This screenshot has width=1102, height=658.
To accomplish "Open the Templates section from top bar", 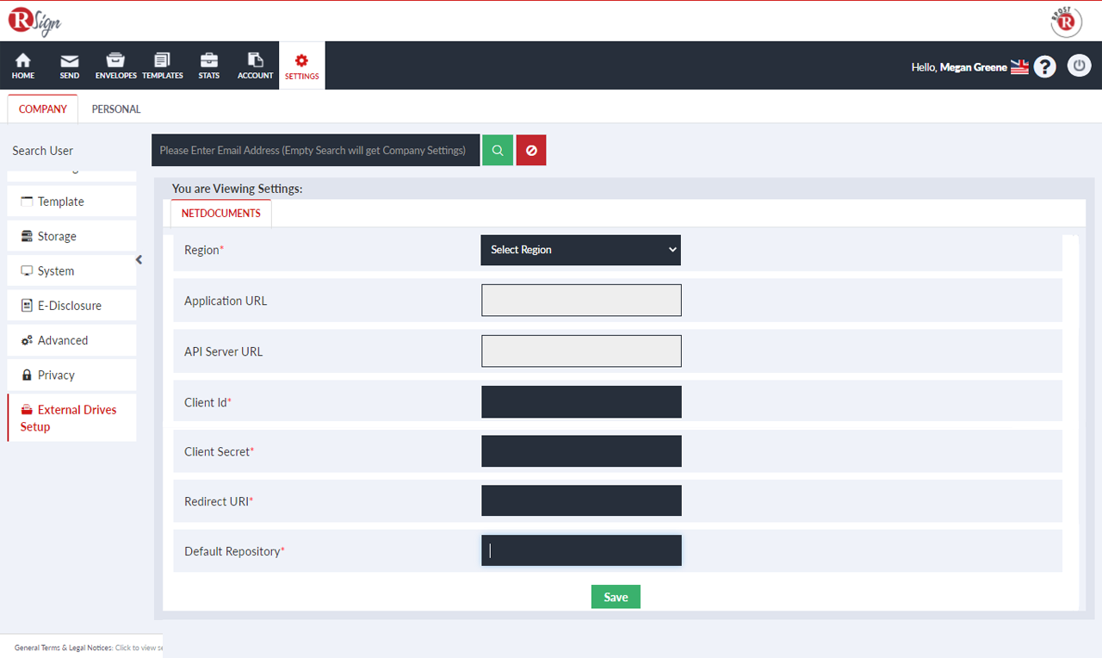I will pos(162,65).
